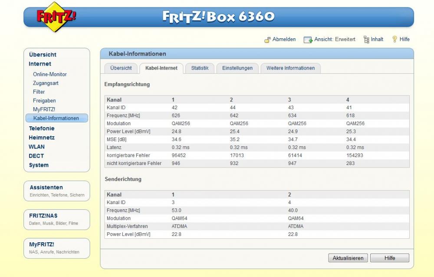Switch to the Statistik tab

pyautogui.click(x=200, y=68)
